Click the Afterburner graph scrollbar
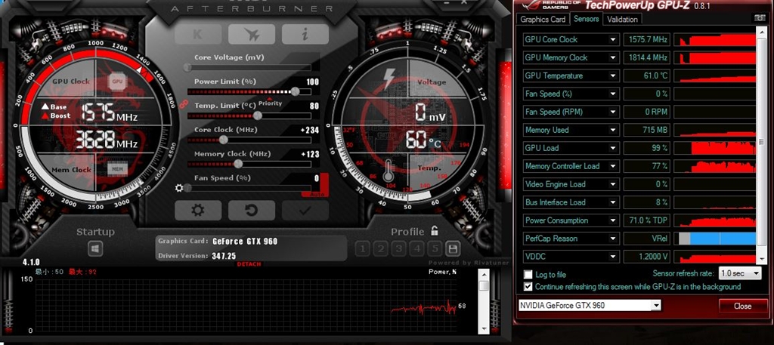 484,301
